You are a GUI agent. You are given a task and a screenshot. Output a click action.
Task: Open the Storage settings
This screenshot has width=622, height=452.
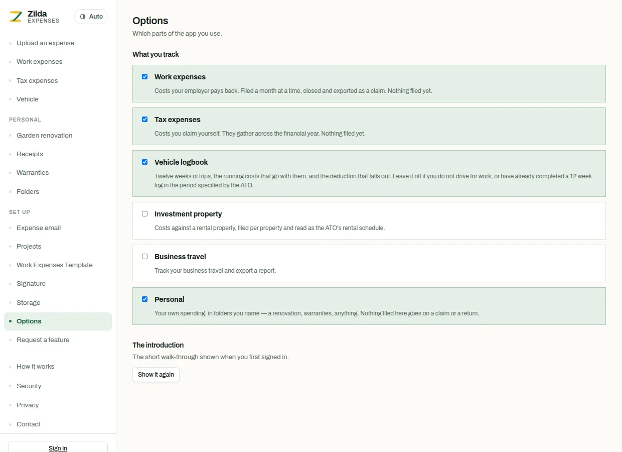58,303
